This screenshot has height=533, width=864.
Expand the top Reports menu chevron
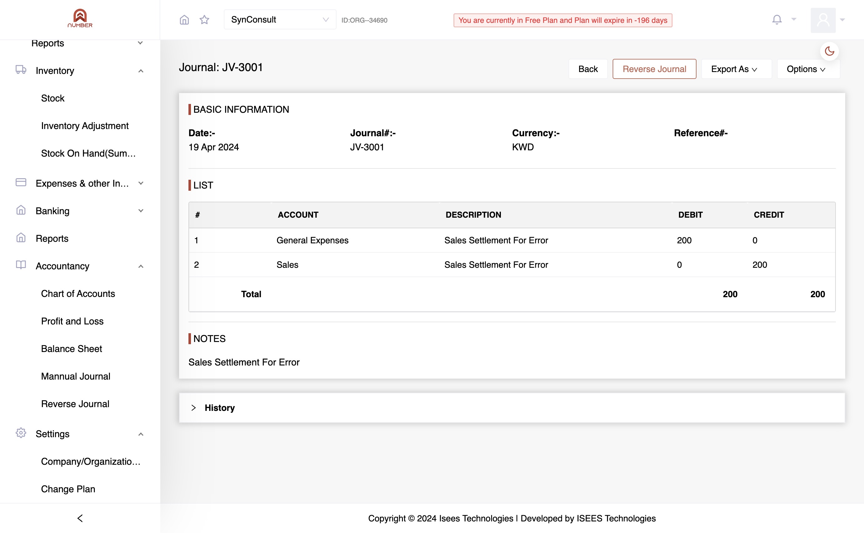coord(140,43)
